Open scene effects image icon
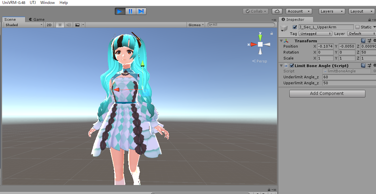The image size is (376, 194). (77, 25)
